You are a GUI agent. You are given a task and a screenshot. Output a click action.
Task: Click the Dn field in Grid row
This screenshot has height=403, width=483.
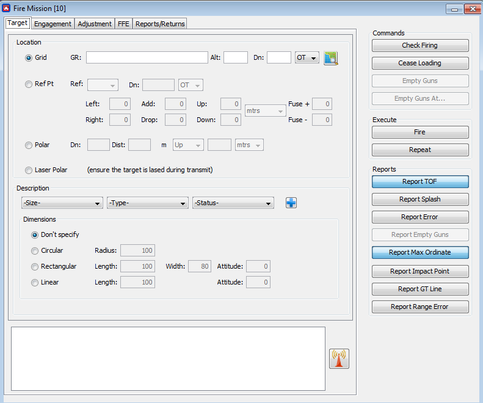click(279, 57)
